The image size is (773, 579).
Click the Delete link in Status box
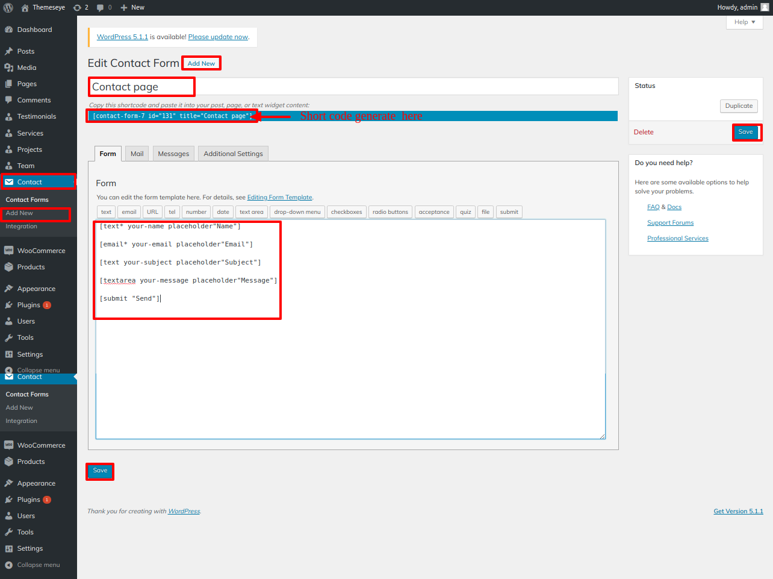(x=644, y=132)
